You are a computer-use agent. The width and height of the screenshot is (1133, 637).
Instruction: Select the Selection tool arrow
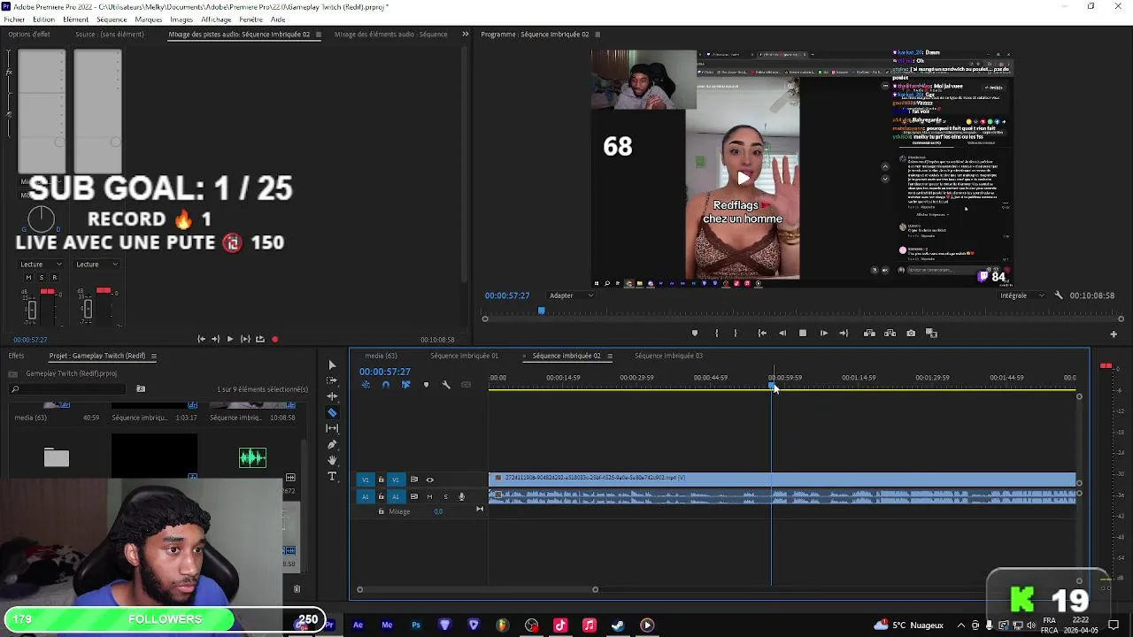click(x=332, y=365)
